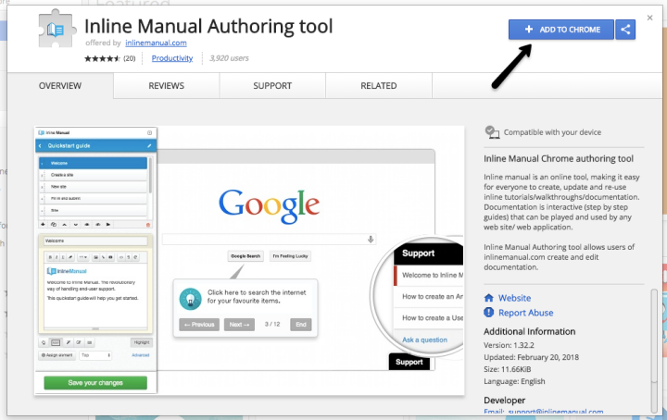
Task: Click the details panel vertical scrollbar
Action: [654, 351]
